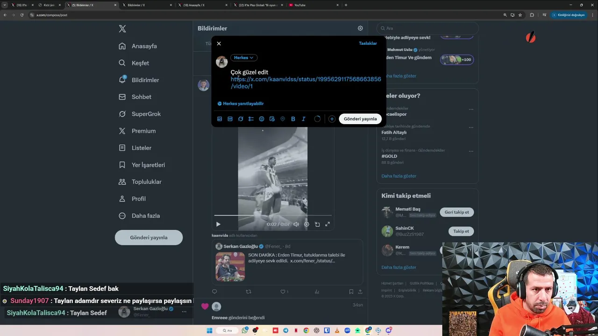The width and height of the screenshot is (598, 336).
Task: Play the video in the post
Action: pos(218,224)
